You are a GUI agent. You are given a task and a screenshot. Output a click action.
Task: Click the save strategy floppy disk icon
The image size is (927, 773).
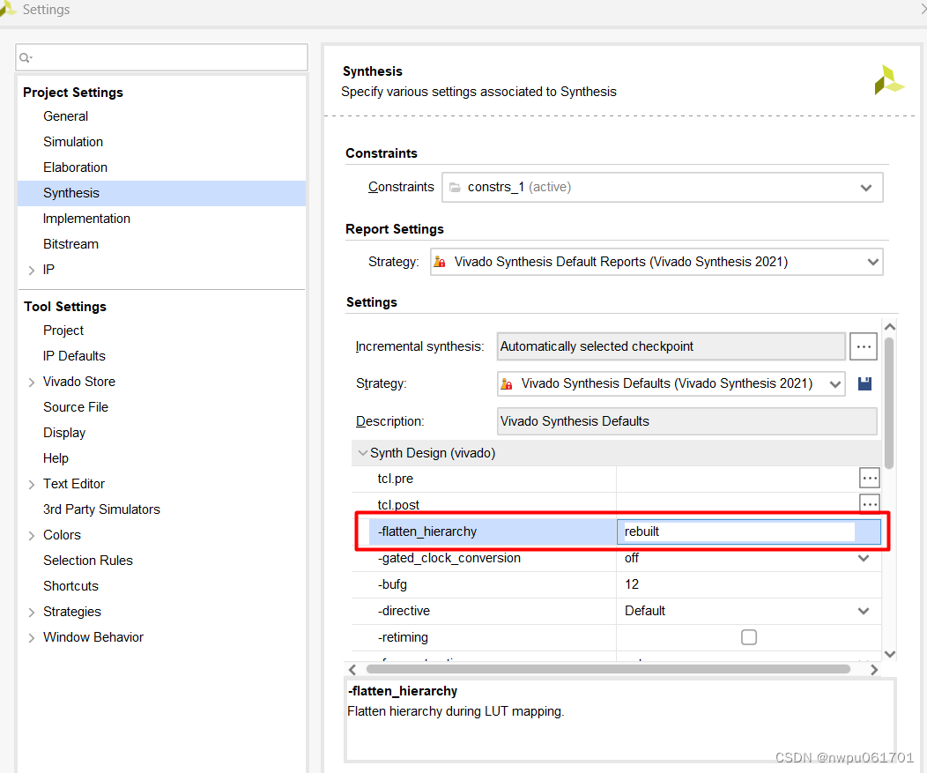point(865,383)
